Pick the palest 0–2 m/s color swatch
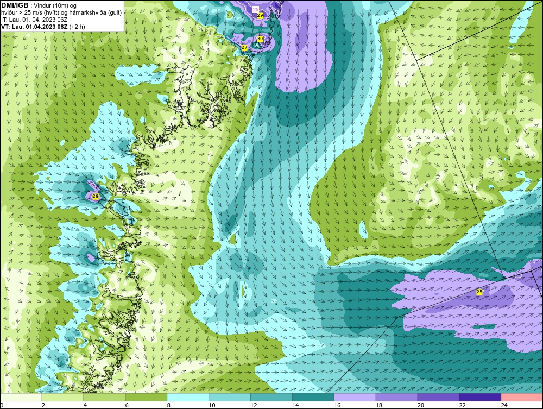Viewport: 543px width, 409px height. click(21, 397)
